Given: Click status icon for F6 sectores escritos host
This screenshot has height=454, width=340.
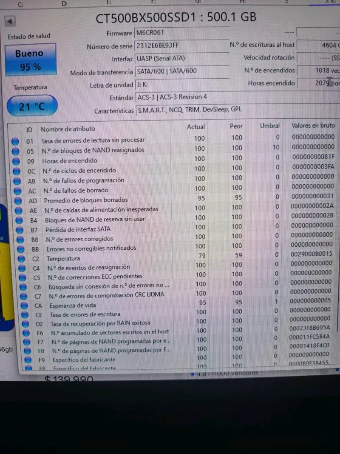Looking at the screenshot, I should coord(26,333).
